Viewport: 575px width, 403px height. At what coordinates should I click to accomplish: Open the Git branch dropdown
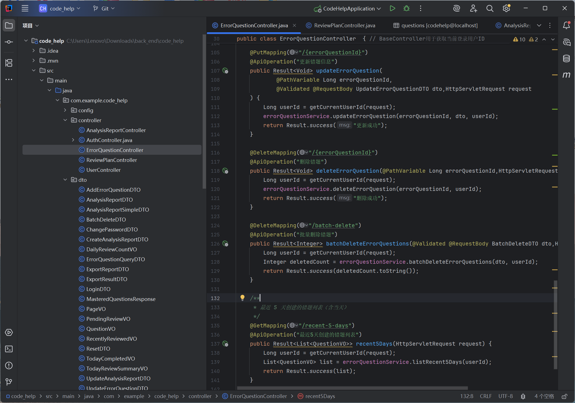pos(104,9)
